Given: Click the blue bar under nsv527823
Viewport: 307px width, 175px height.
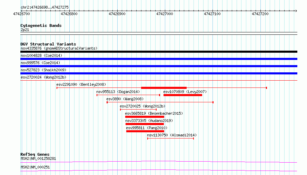Looking at the screenshot, I should click(x=159, y=73).
